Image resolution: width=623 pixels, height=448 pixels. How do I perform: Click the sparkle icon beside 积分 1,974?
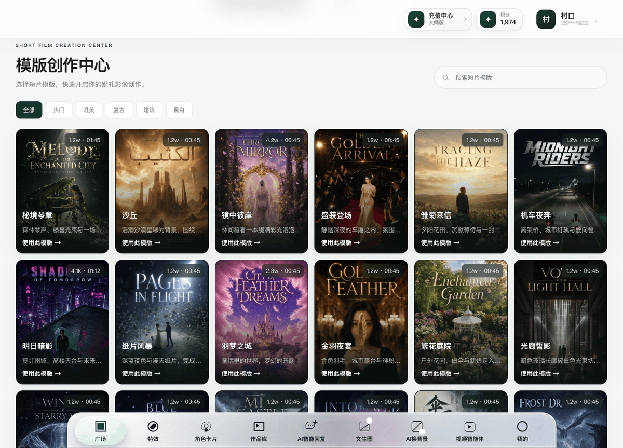487,20
